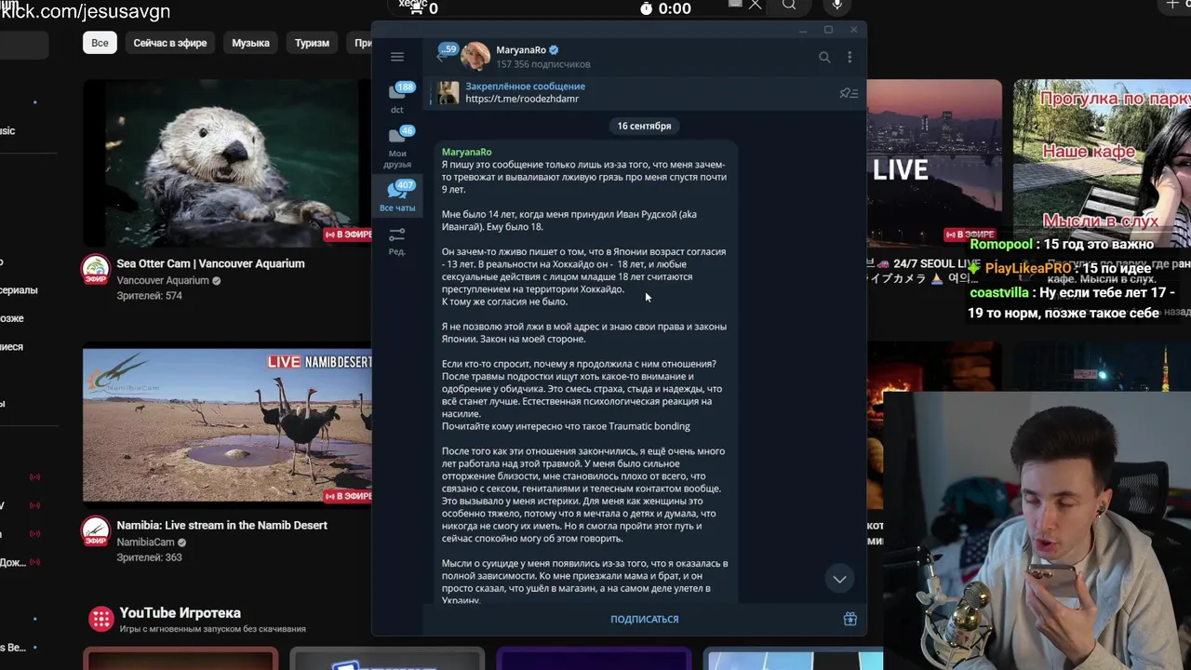1191x670 pixels.
Task: Click Зрителей: 363 viewer count
Action: tap(149, 557)
